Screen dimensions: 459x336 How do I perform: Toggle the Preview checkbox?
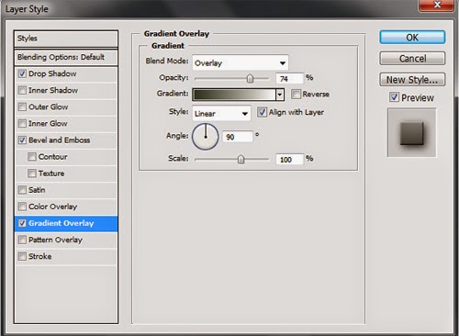(x=394, y=97)
